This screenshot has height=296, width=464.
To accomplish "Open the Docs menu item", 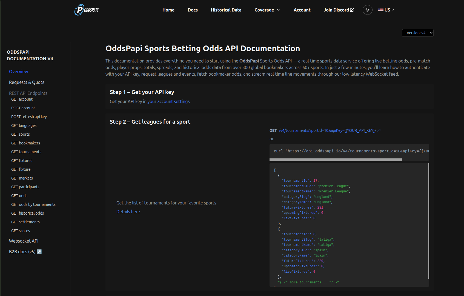I will [193, 10].
